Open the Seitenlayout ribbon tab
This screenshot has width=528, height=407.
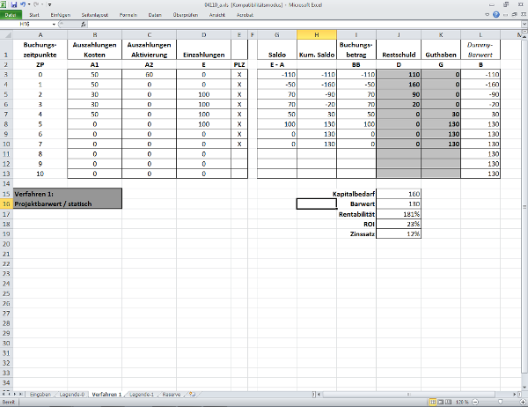[x=95, y=15]
